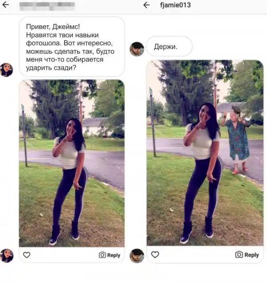Click the street sign pole in left photo
The image size is (267, 283).
coord(24,135)
